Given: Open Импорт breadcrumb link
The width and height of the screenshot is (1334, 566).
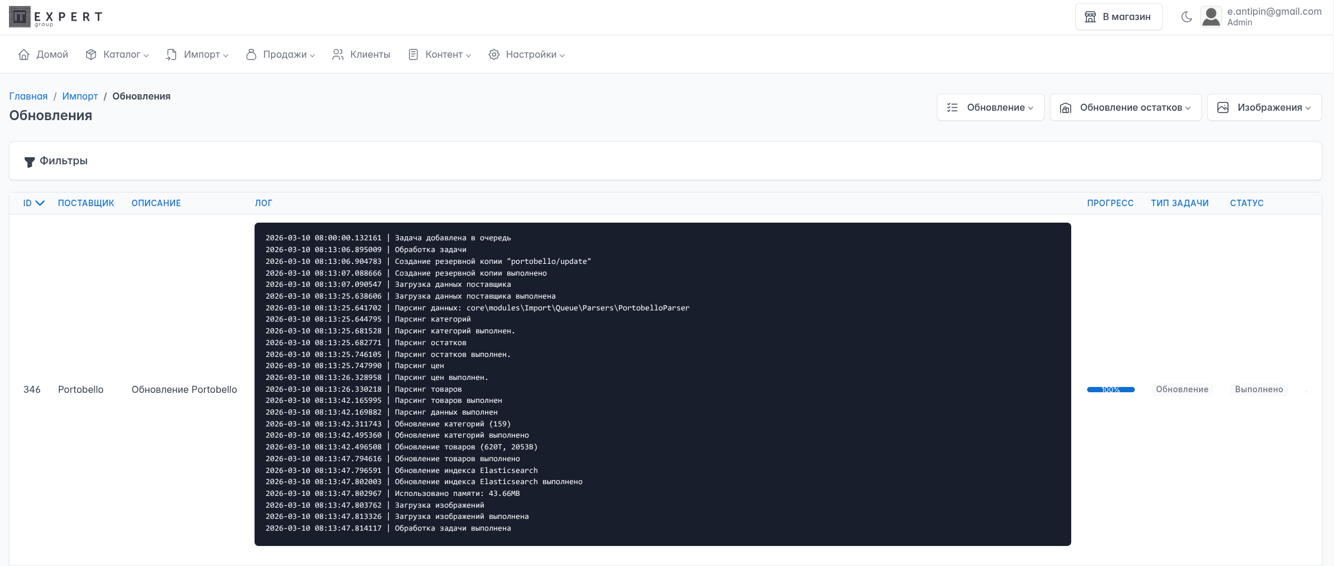Looking at the screenshot, I should click(80, 97).
